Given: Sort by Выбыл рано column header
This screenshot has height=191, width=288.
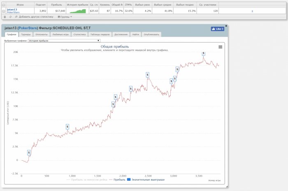Looking at the screenshot, I should tap(142, 5).
